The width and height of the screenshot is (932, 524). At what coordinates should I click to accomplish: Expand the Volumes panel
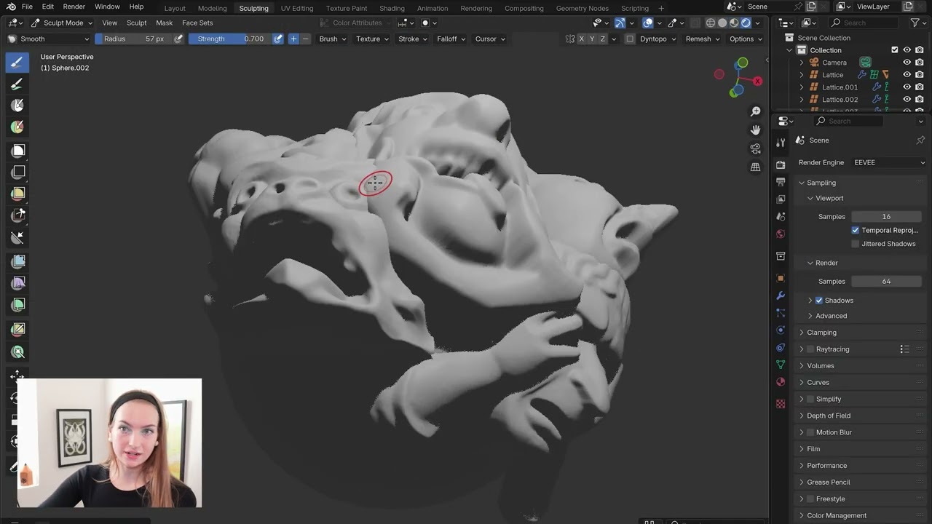(820, 365)
